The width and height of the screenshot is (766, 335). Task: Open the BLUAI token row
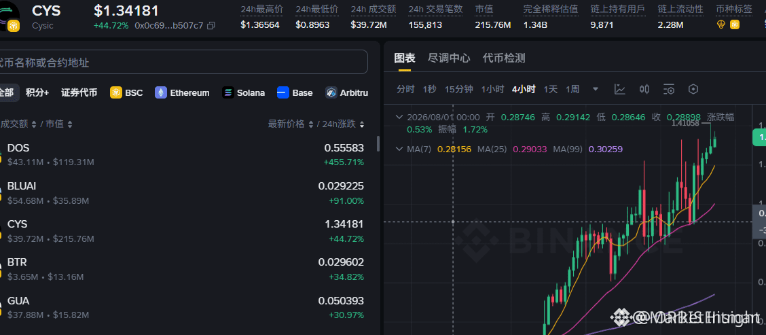tap(183, 193)
